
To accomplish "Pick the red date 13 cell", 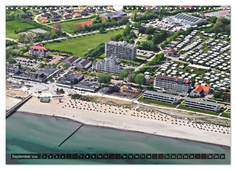I will click(x=118, y=156).
